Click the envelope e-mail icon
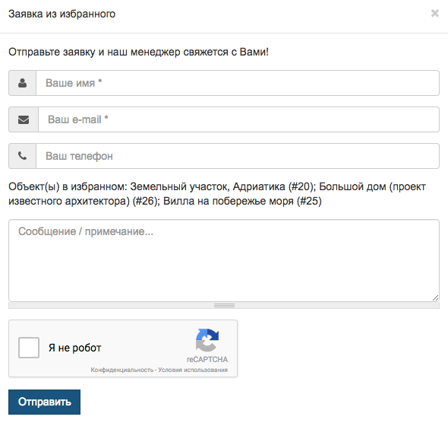 tap(24, 119)
